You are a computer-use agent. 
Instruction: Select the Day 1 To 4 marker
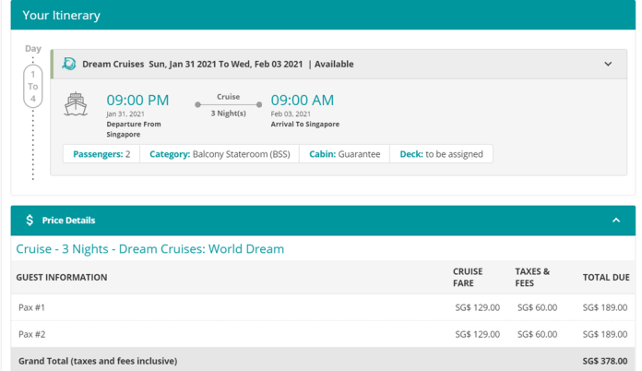pos(33,87)
